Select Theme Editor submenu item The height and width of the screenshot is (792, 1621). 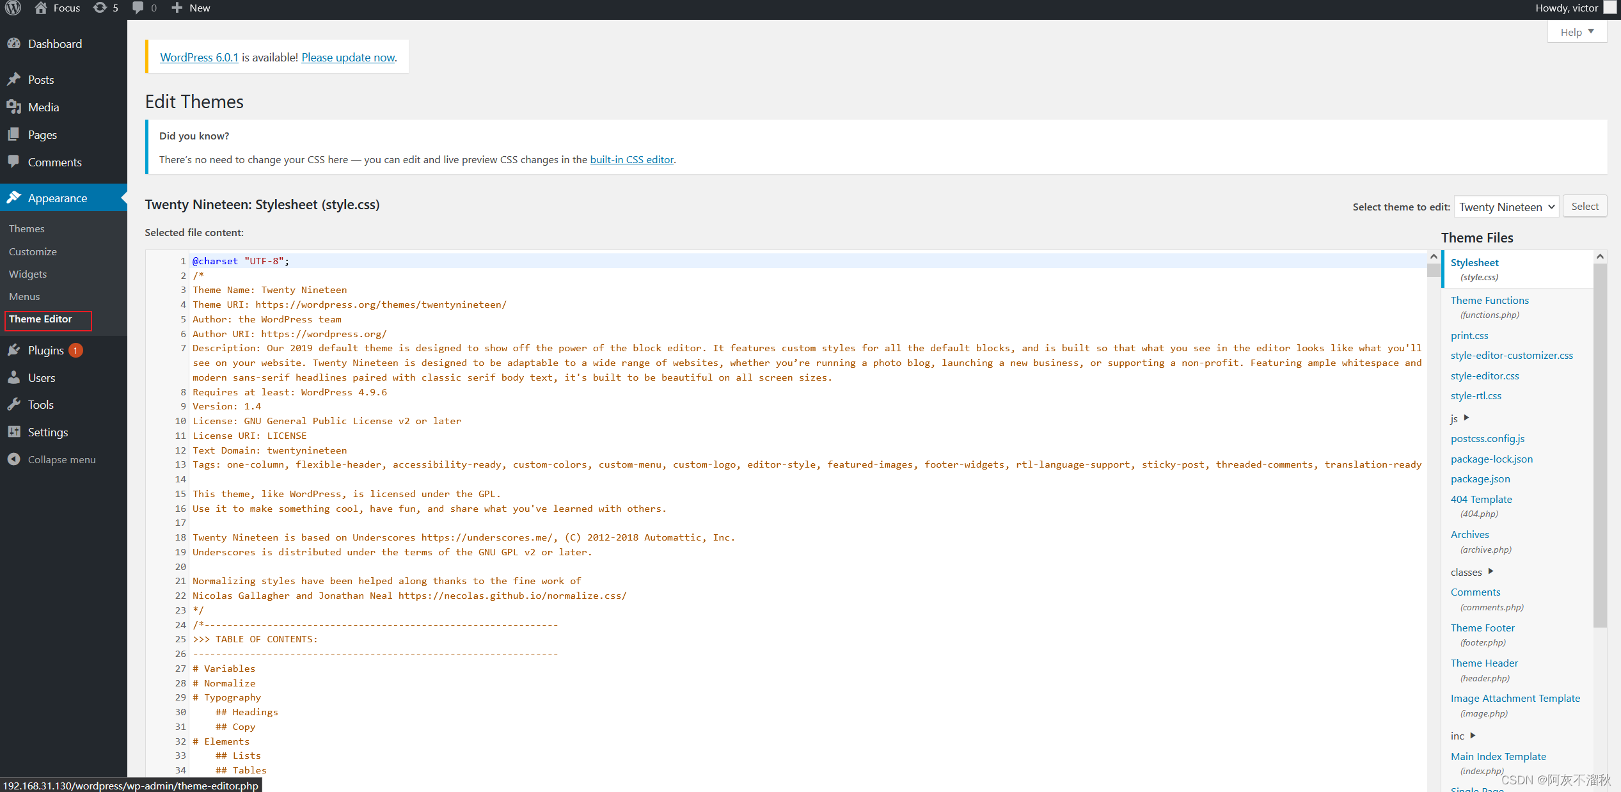[40, 319]
